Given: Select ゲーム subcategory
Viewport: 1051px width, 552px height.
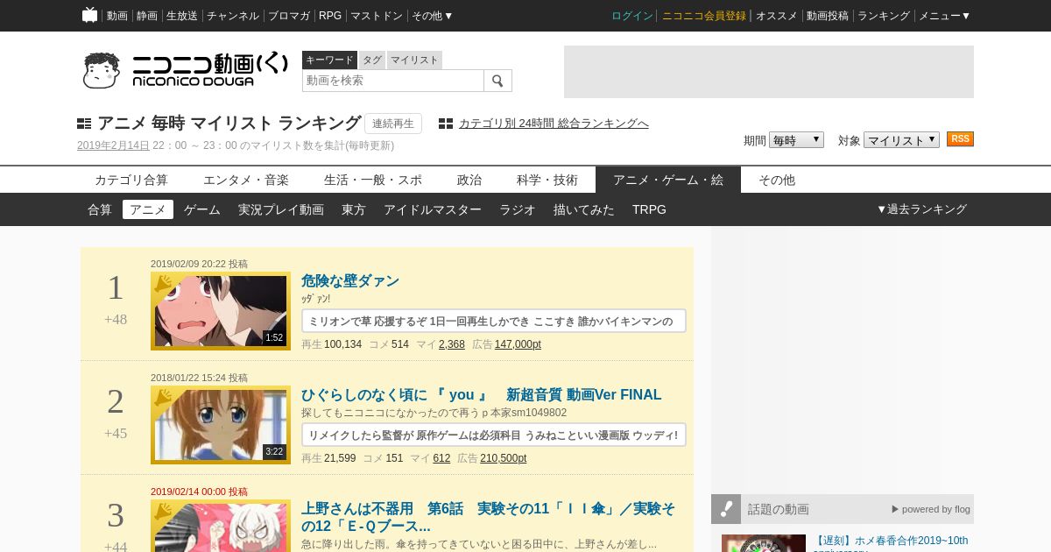Looking at the screenshot, I should pos(202,209).
